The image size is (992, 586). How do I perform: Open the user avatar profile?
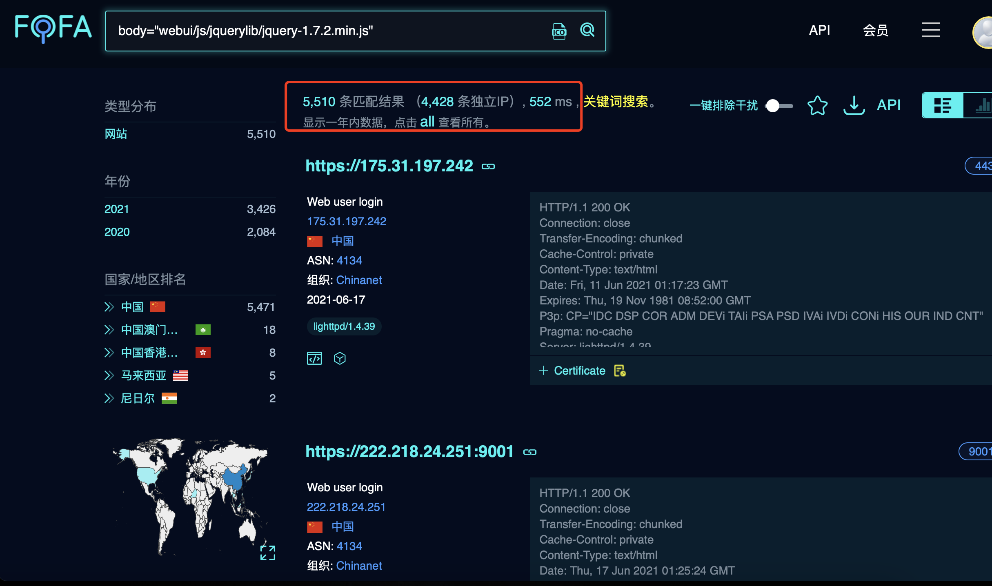click(x=983, y=33)
